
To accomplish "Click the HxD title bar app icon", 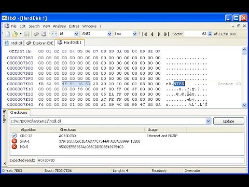I will (x=5, y=18).
